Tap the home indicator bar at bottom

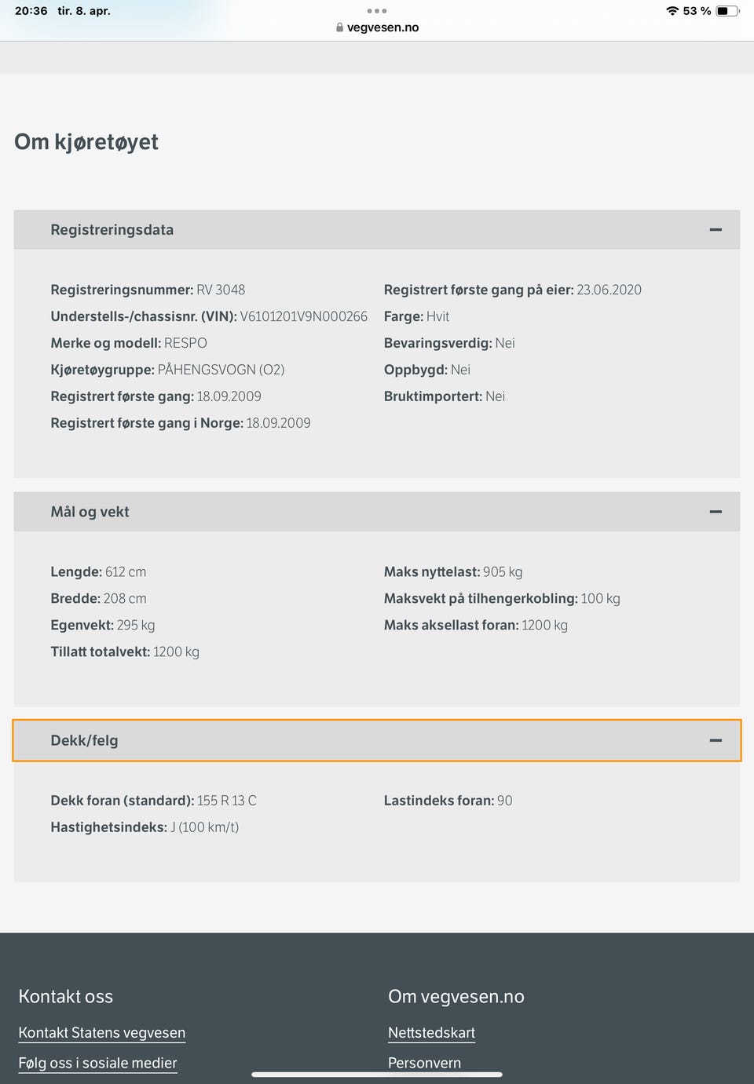[377, 1075]
